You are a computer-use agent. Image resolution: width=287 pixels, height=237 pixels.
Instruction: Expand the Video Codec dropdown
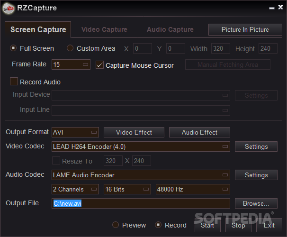tap(141, 146)
